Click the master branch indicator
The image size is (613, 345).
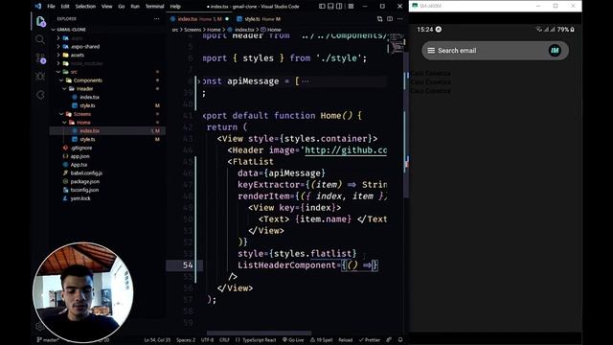click(48, 340)
